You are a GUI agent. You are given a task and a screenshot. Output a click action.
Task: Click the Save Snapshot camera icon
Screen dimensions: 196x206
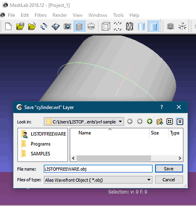68,27
